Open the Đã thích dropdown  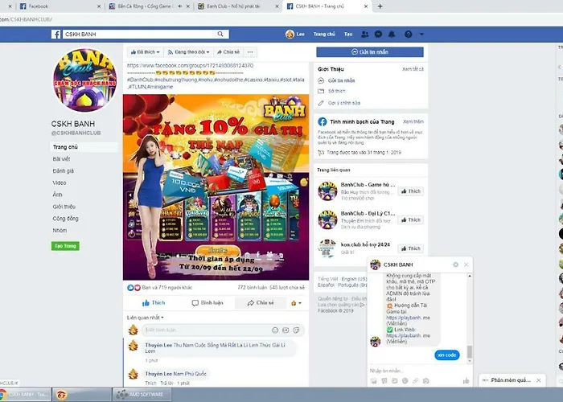coord(145,52)
